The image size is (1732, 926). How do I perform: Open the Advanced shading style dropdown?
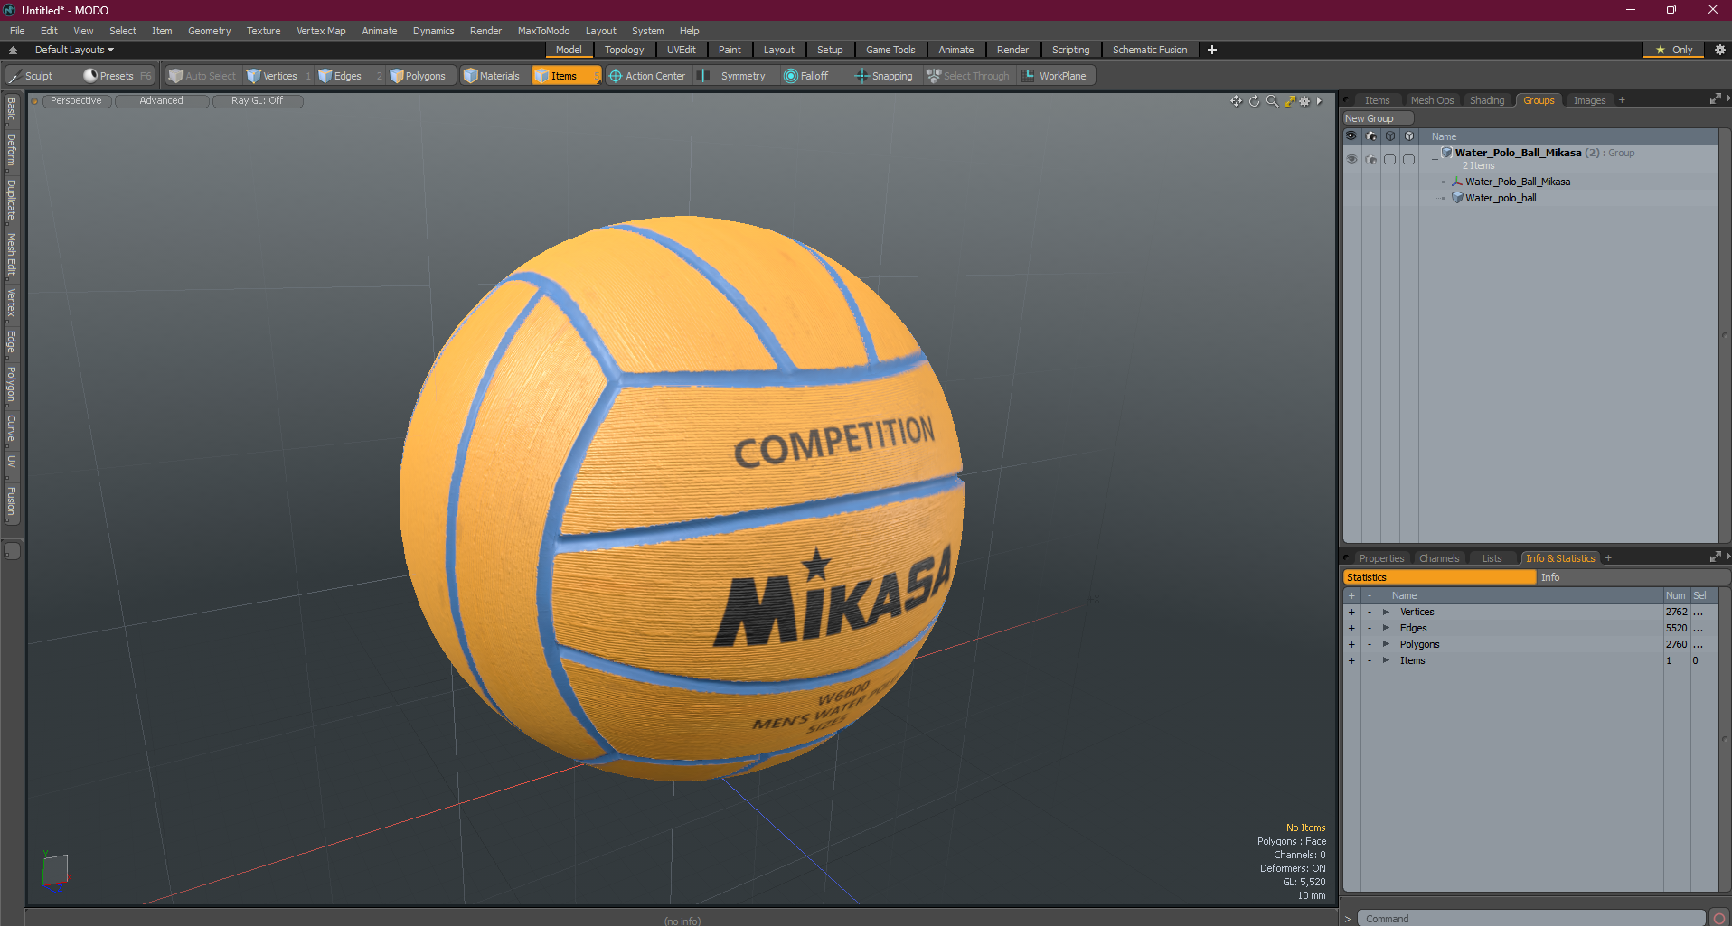point(161,101)
